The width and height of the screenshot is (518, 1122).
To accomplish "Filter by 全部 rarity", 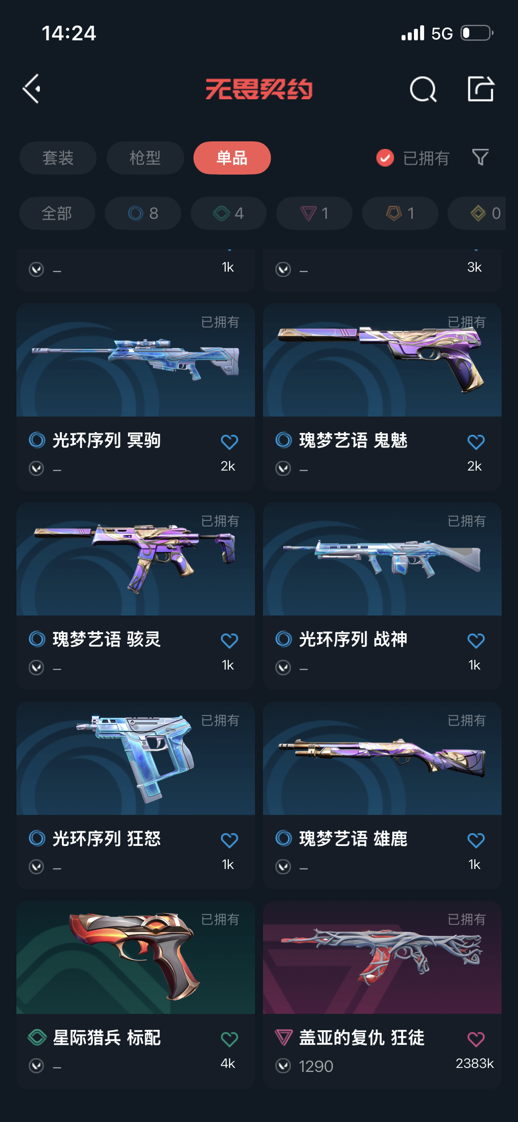I will 57,213.
